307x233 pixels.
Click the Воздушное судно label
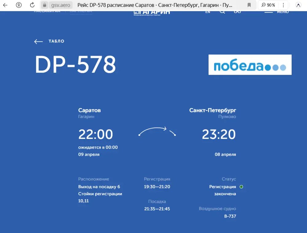pyautogui.click(x=217, y=209)
